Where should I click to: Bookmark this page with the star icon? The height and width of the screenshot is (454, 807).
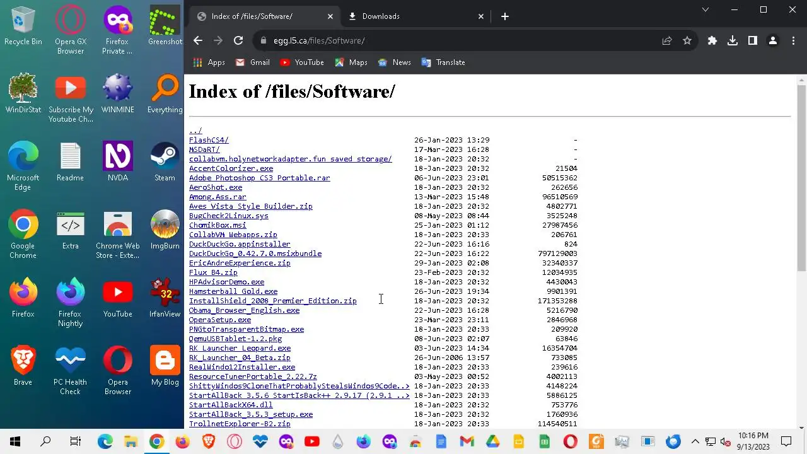click(687, 40)
